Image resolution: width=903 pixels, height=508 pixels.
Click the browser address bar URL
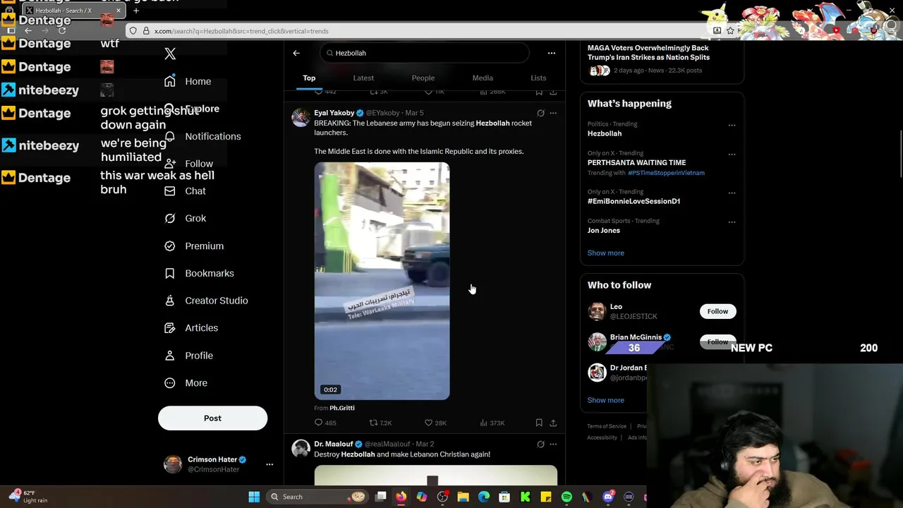(x=241, y=31)
